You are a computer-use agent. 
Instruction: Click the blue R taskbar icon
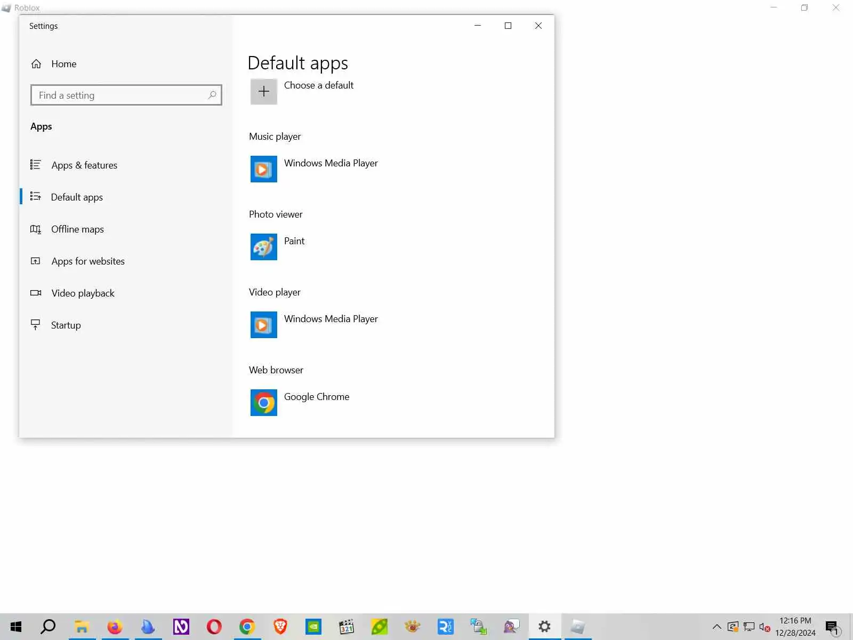(446, 627)
